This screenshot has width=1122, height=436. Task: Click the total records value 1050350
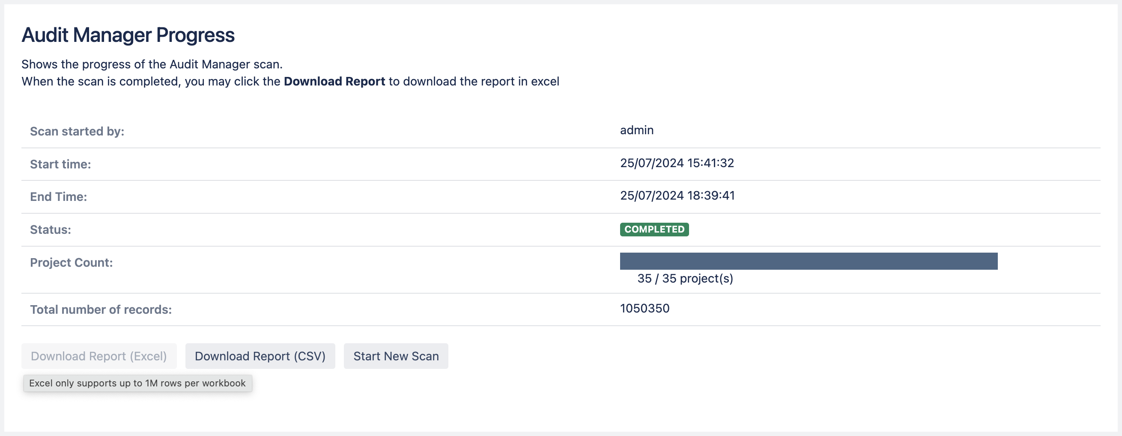coord(645,309)
